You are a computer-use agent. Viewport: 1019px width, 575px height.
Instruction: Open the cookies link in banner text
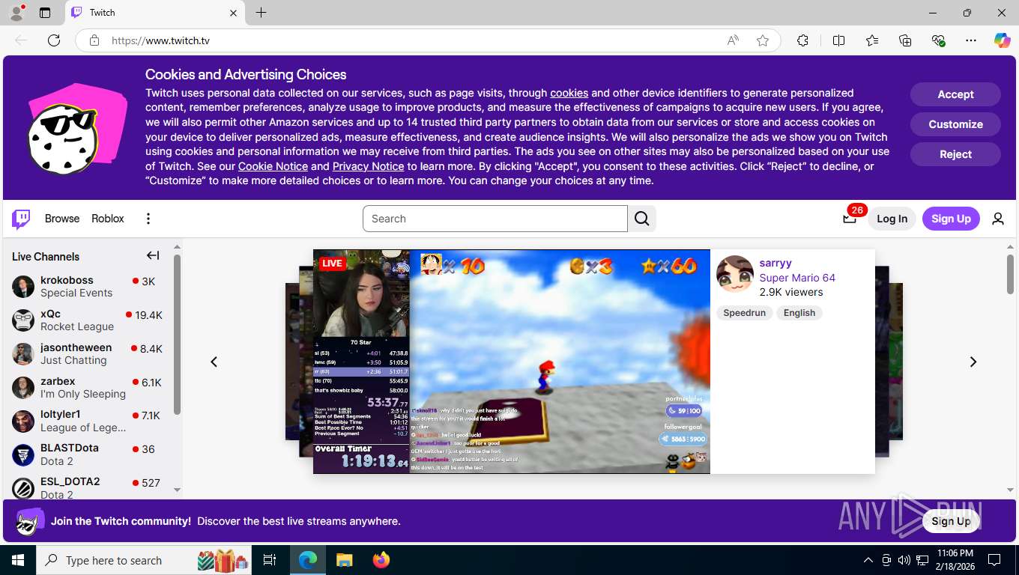[569, 93]
